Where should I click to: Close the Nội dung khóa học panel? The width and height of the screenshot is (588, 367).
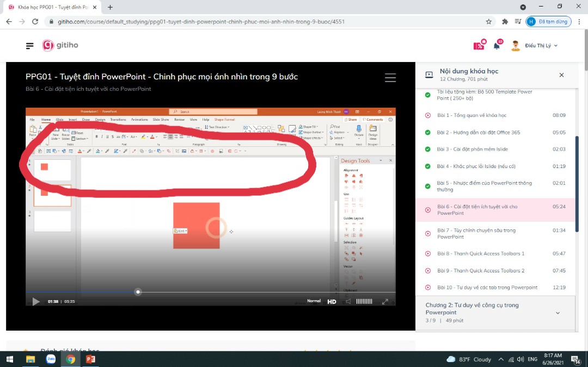(561, 75)
